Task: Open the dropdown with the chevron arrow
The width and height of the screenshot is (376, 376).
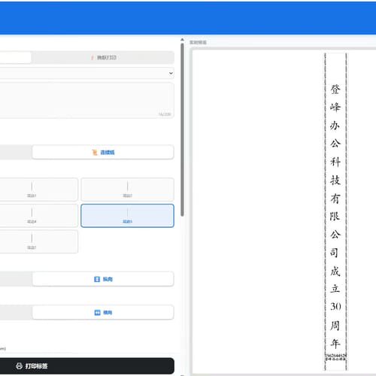Action: click(86, 73)
